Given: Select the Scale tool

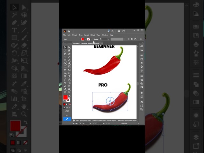Looking at the screenshot, I should 69,67.
